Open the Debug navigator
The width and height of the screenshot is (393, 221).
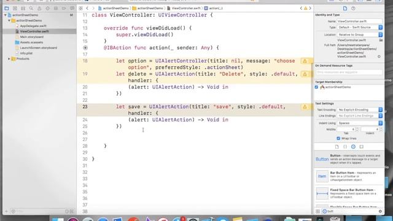point(56,8)
